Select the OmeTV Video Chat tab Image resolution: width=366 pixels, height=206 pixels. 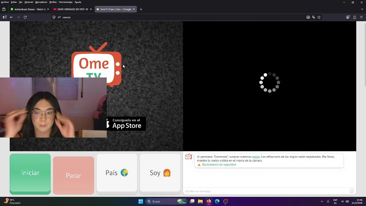[116, 9]
